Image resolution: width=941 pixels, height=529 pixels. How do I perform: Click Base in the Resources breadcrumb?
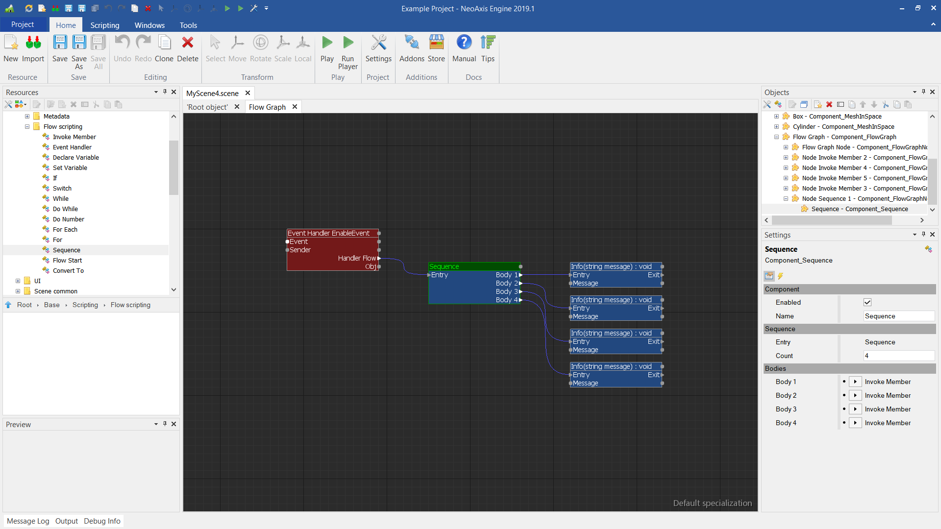[x=51, y=305]
